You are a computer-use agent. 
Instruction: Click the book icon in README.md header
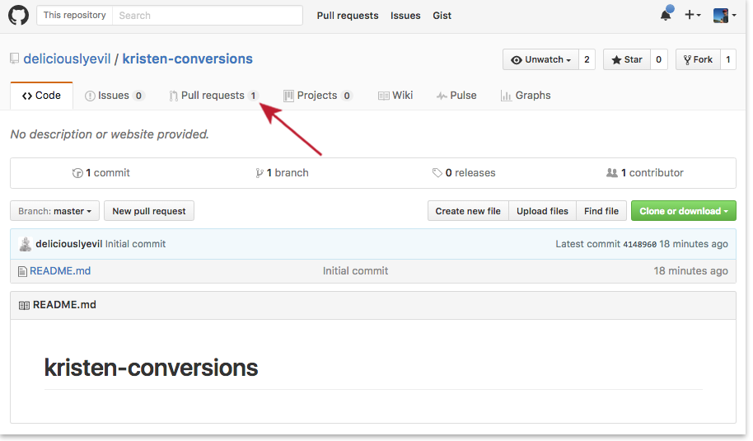(24, 306)
